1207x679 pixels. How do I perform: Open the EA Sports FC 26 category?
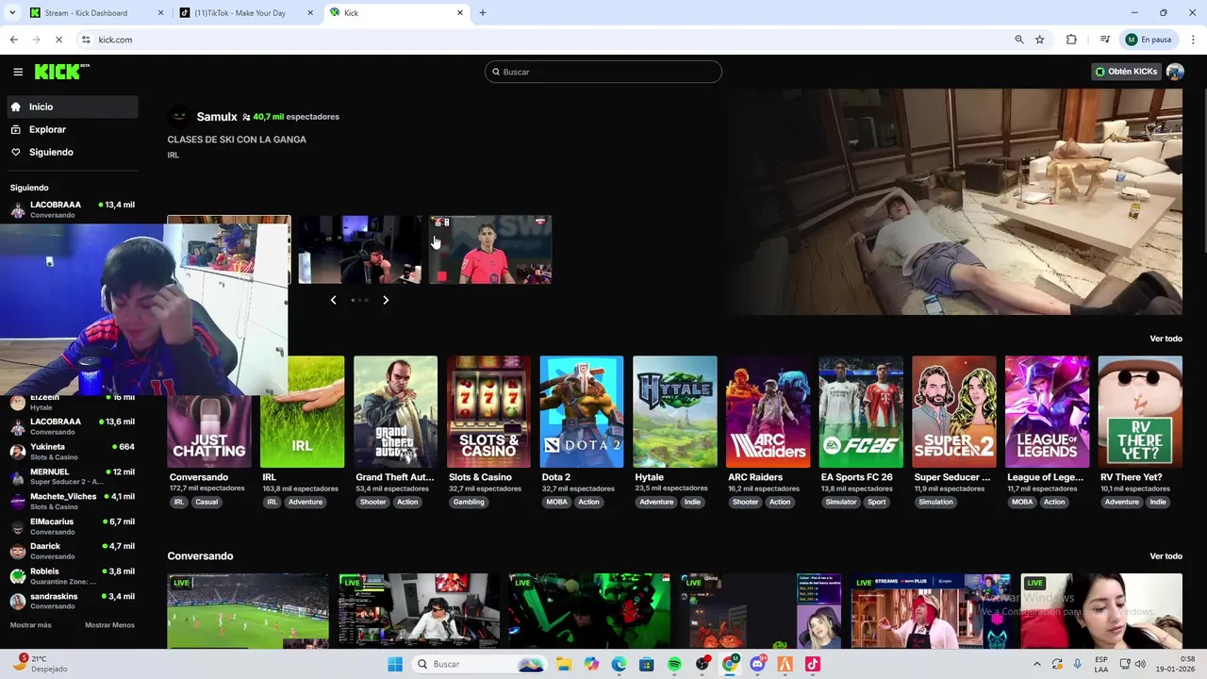[861, 411]
